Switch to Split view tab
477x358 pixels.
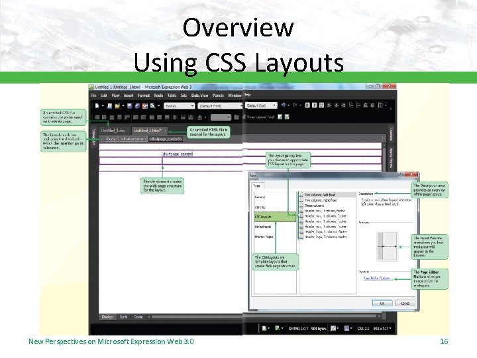point(123,317)
